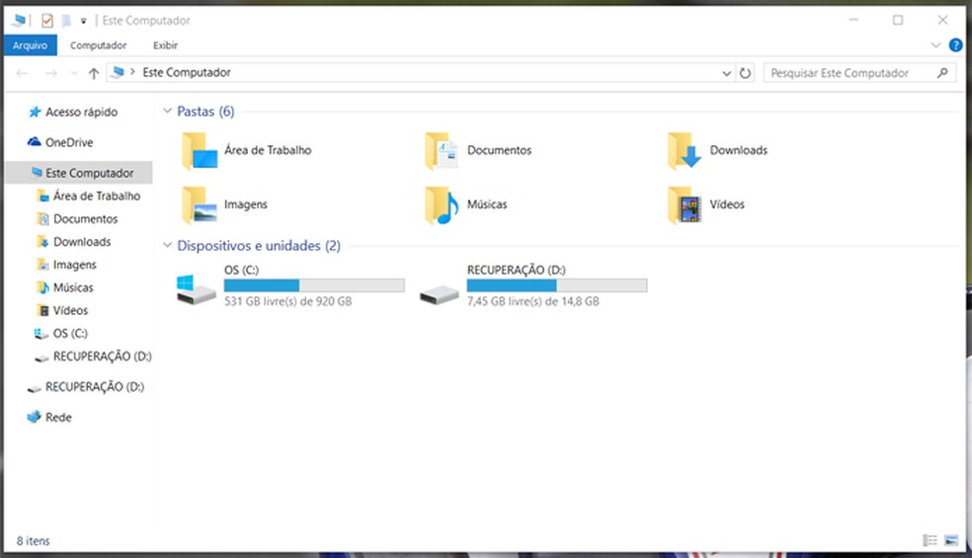
Task: Collapse the Dispositivos e unidades group
Action: point(167,246)
